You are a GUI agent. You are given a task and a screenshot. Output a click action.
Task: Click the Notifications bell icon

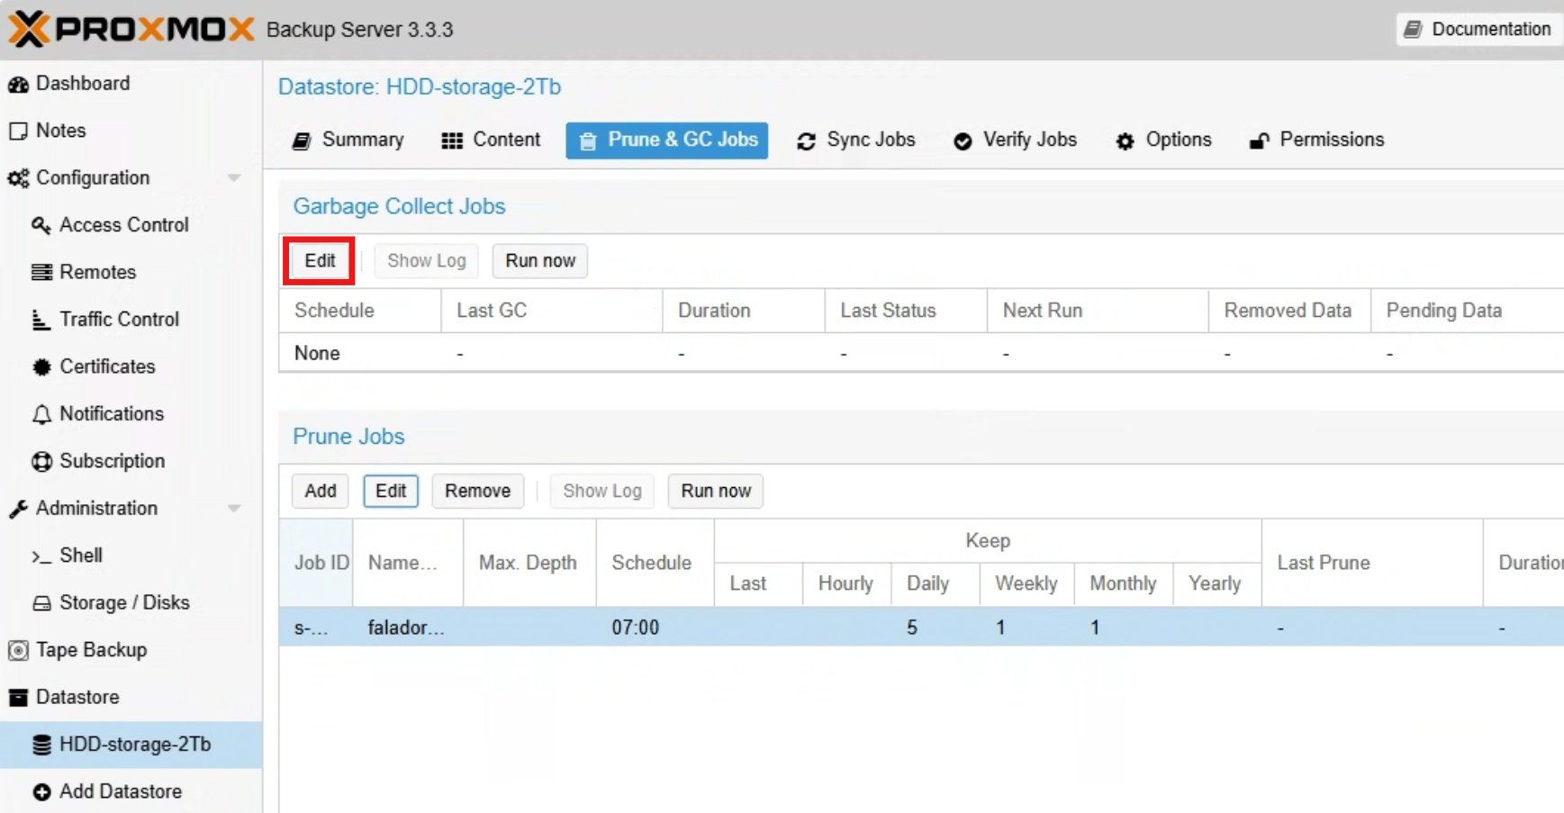(41, 414)
